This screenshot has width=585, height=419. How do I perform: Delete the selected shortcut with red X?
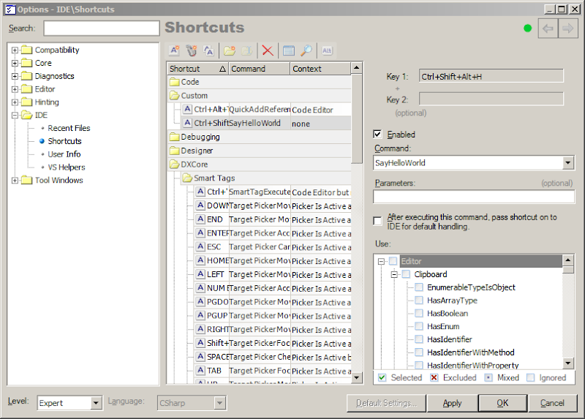point(268,50)
